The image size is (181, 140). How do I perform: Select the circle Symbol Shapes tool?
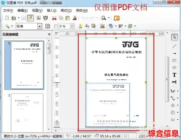(x=173, y=112)
